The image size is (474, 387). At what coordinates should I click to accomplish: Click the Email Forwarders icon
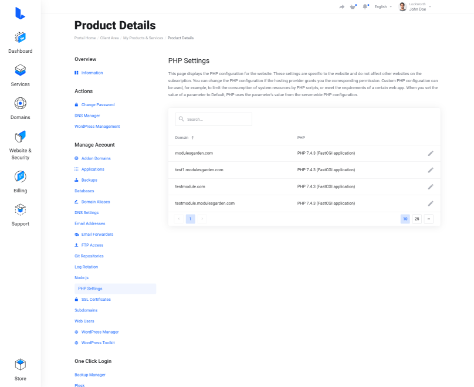(x=76, y=235)
